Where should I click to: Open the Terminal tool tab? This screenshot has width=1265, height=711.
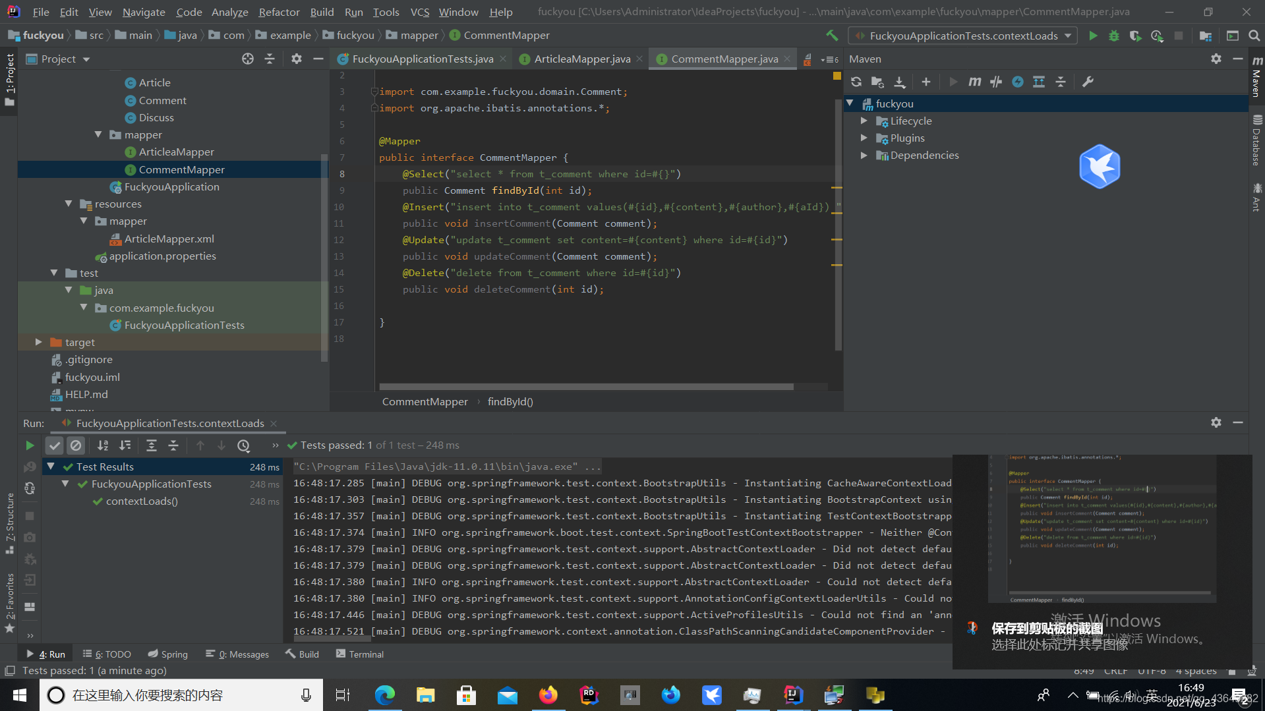(x=360, y=654)
